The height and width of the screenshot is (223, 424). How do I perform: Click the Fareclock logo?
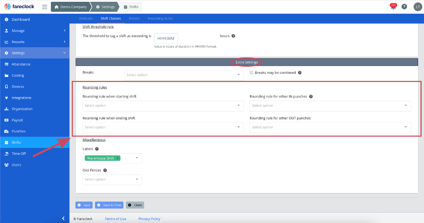(x=19, y=6)
